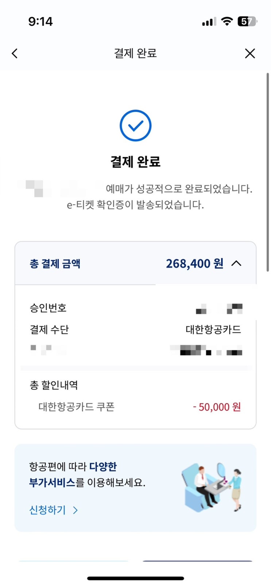Click the vertical scrollbar on right edge
The width and height of the screenshot is (271, 586).
click(268, 171)
